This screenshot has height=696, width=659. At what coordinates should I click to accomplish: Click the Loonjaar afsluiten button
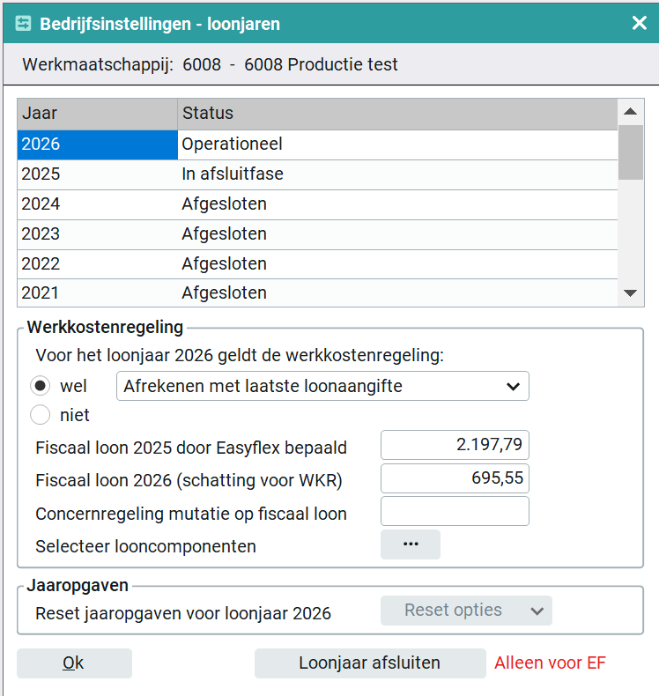[370, 663]
